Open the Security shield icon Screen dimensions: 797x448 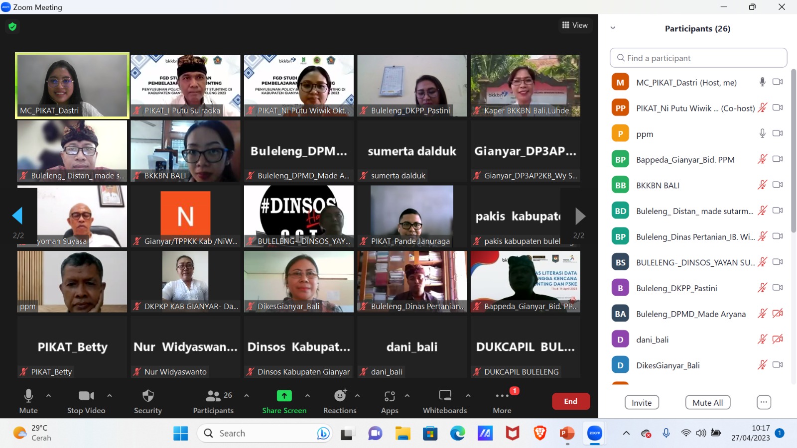[147, 396]
